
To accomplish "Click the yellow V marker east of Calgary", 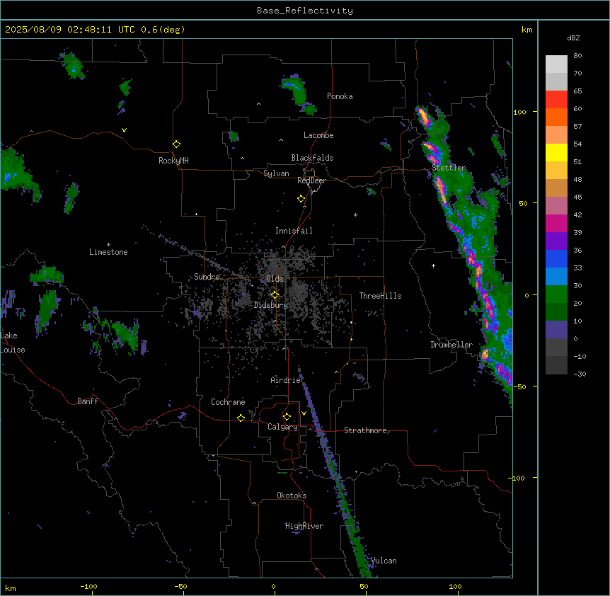I will (304, 413).
